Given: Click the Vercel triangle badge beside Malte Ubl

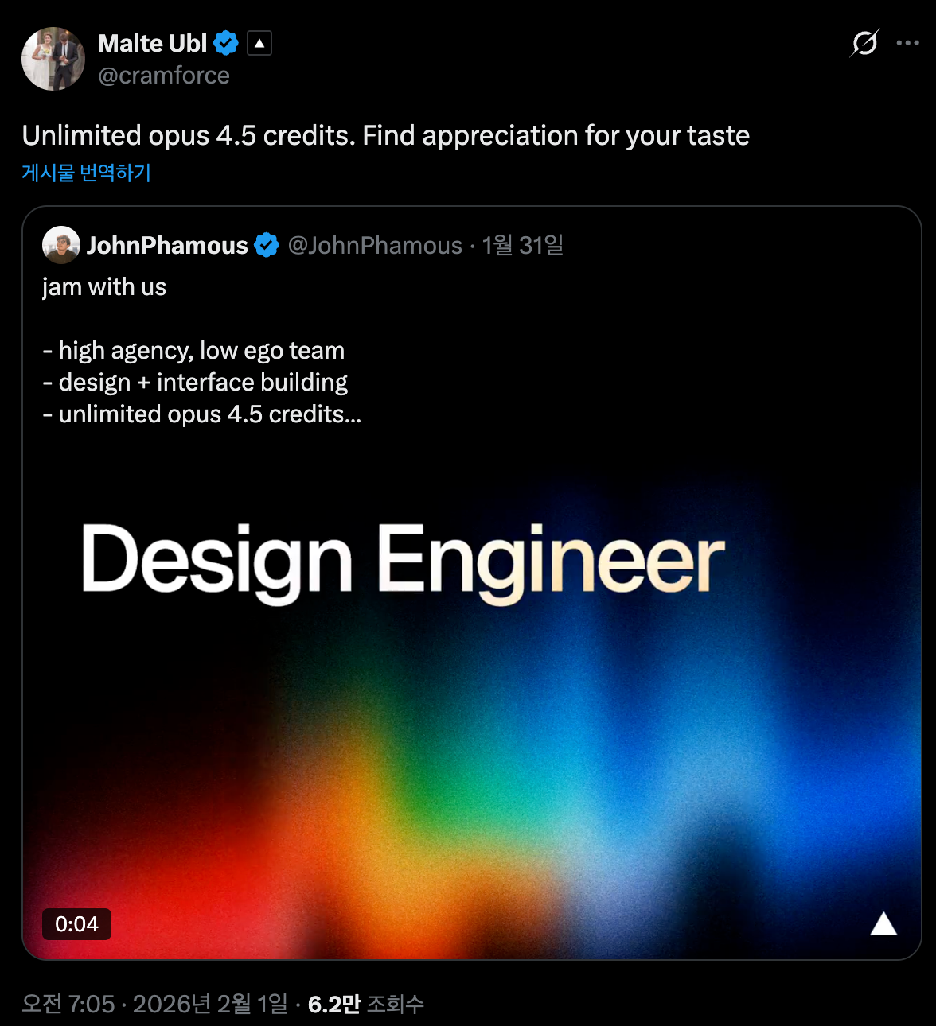Looking at the screenshot, I should (259, 43).
